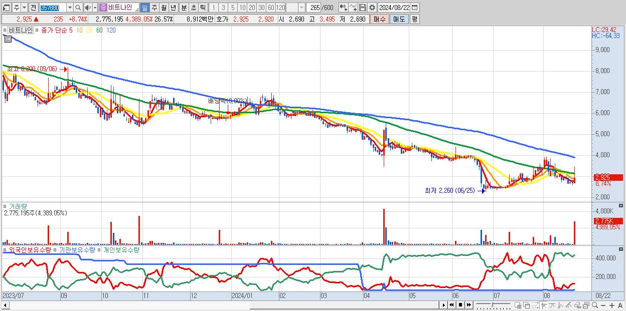Click rewind button in replay controls
Screen dimensions: 626x311
click(x=451, y=305)
